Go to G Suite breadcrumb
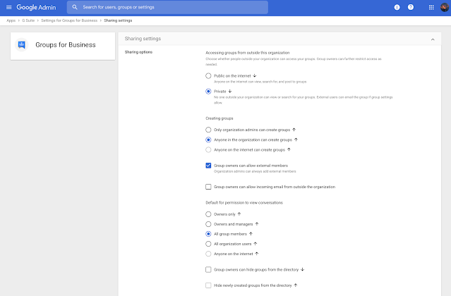Screen dimensions: 451x296 pyautogui.click(x=28, y=20)
